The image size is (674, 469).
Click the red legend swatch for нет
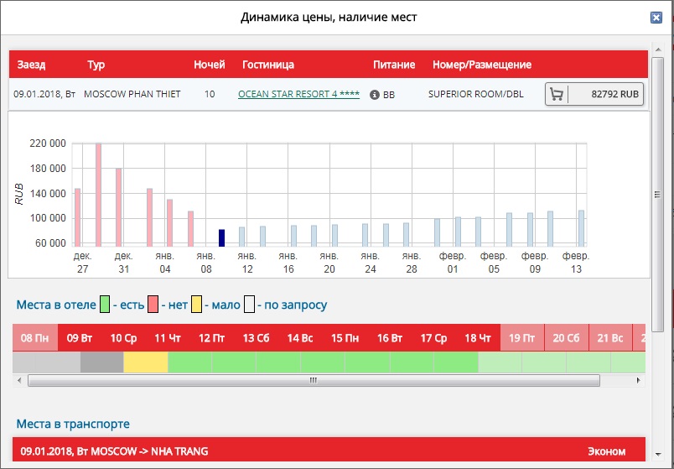[x=153, y=305]
